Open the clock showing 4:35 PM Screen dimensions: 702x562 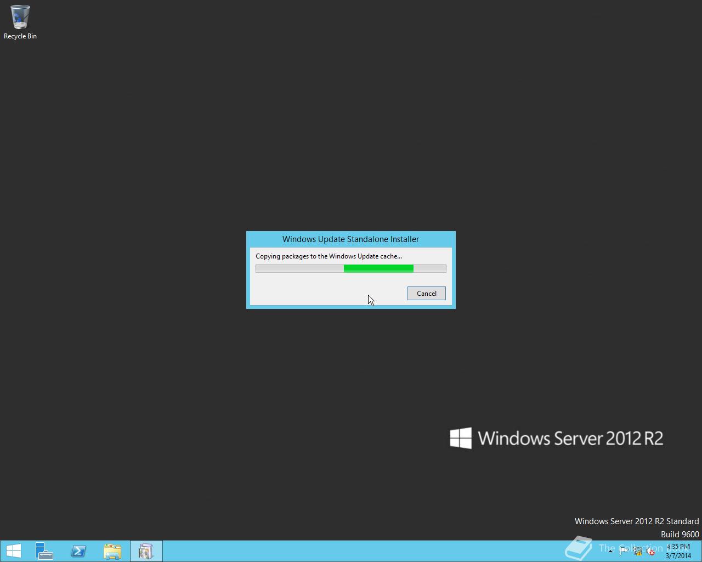(x=678, y=551)
